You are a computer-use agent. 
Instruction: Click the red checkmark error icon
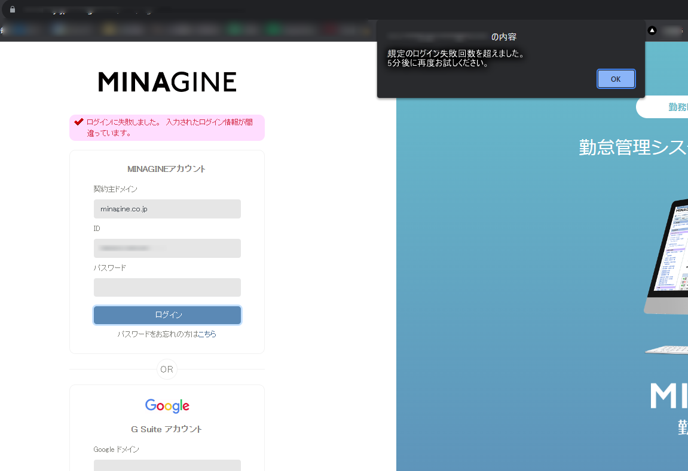pyautogui.click(x=79, y=122)
